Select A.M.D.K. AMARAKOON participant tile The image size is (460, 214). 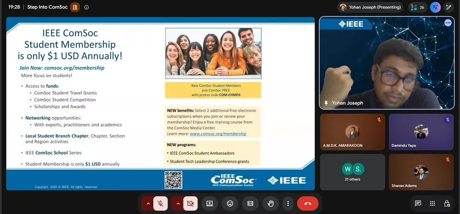pos(352,132)
